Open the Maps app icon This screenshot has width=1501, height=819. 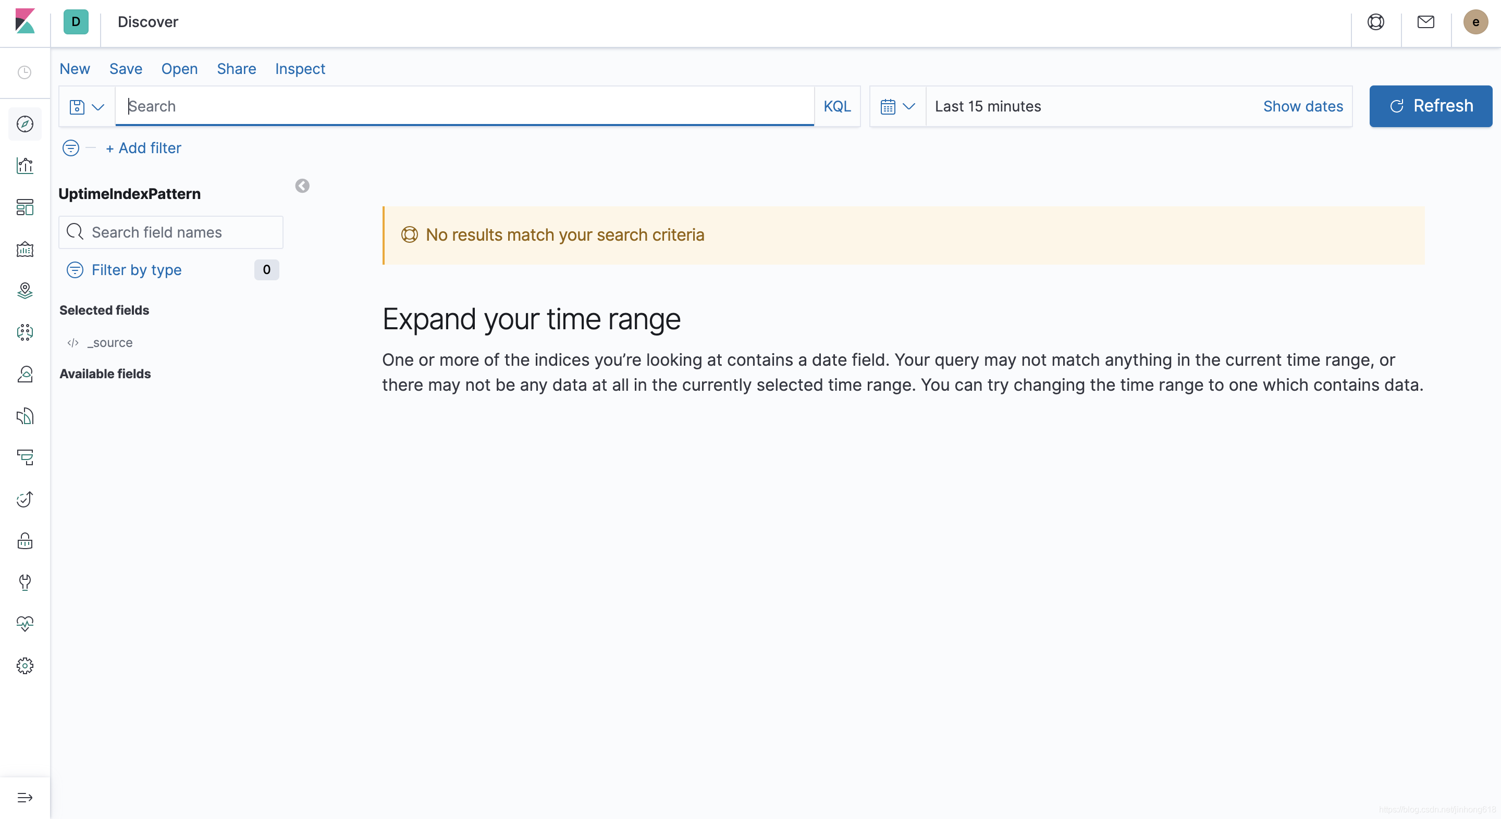click(24, 291)
